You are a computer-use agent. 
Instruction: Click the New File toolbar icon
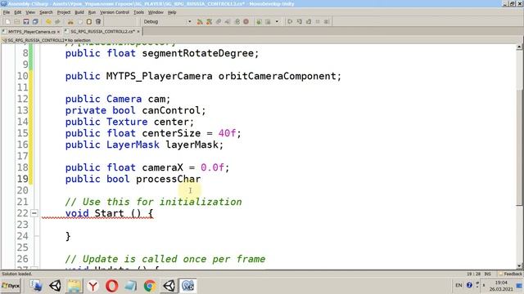tap(7, 22)
